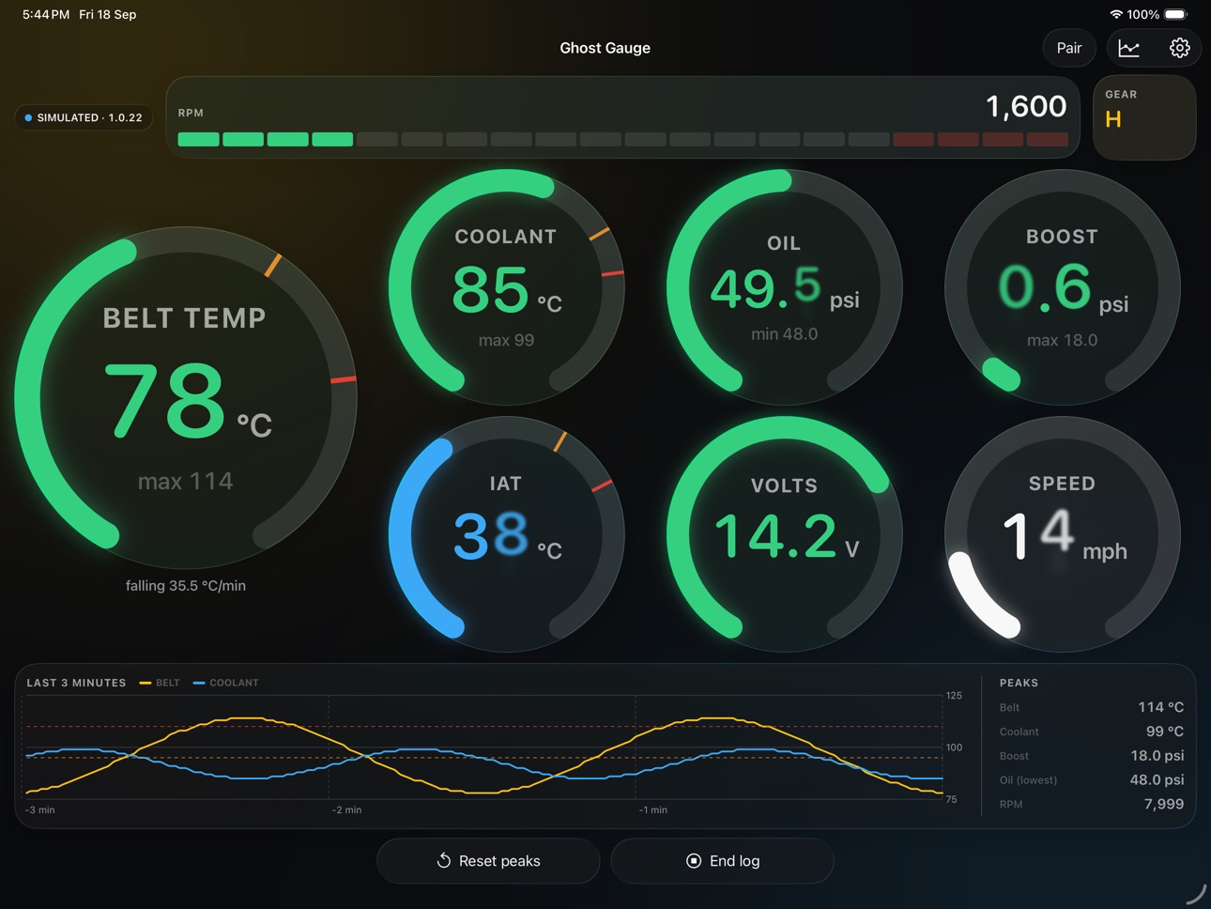The image size is (1211, 909).
Task: Tap the SIMULATED 1.0.22 status badge
Action: coord(84,117)
